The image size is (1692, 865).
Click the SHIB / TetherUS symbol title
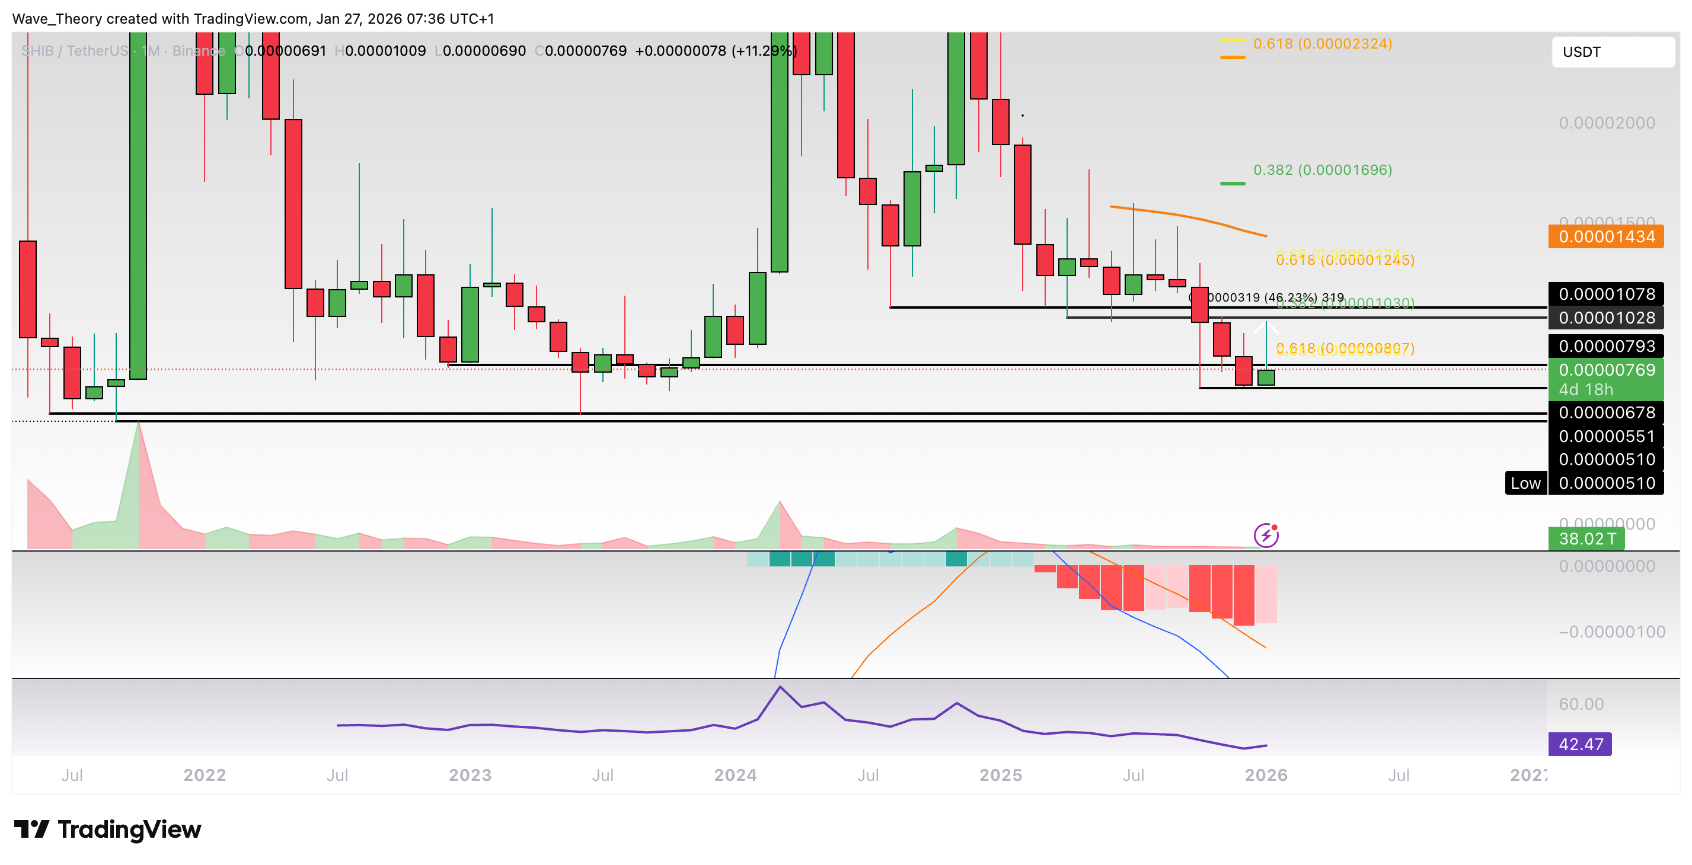74,50
